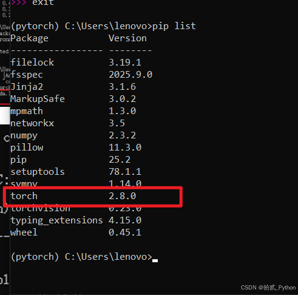Viewport: 298px width, 295px height.
Task: Click networkx version '3.5'
Action: click(x=117, y=123)
